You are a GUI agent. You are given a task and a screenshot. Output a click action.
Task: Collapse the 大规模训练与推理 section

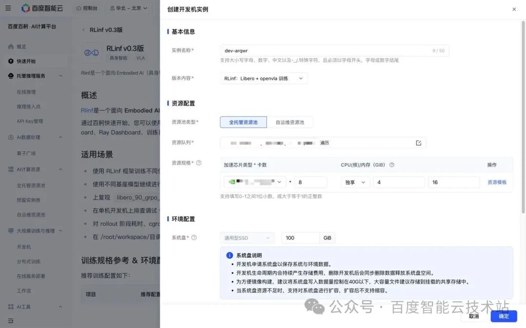pyautogui.click(x=61, y=231)
